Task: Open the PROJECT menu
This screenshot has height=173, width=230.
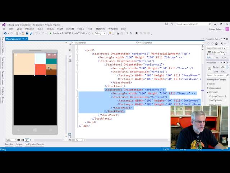Action: (29, 29)
